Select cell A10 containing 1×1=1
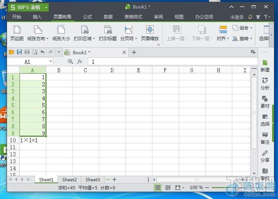The width and height of the screenshot is (278, 199). [x=32, y=140]
